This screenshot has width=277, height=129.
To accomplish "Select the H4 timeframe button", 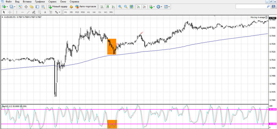I will [x=94, y=12].
